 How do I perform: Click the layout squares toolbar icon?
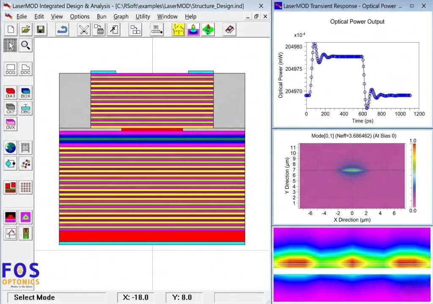(x=135, y=29)
